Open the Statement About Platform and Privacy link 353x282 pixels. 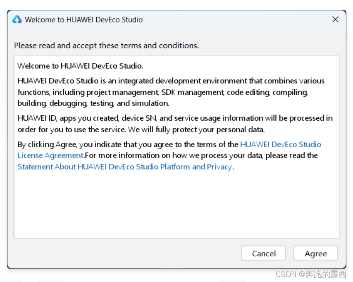pos(124,167)
